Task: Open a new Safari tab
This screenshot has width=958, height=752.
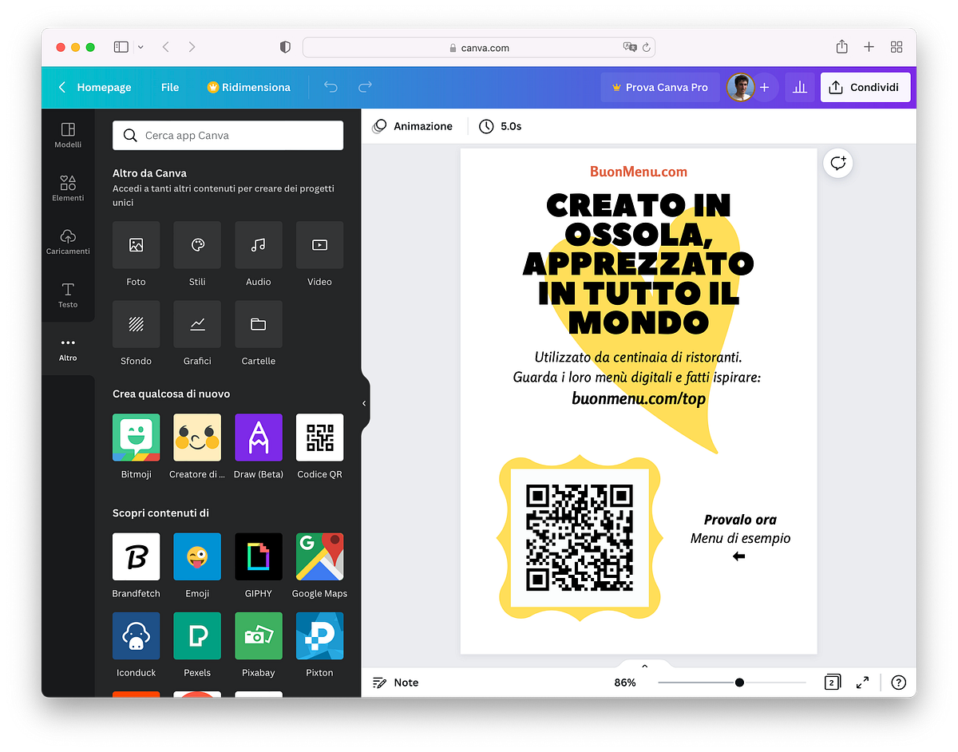Action: coord(869,47)
